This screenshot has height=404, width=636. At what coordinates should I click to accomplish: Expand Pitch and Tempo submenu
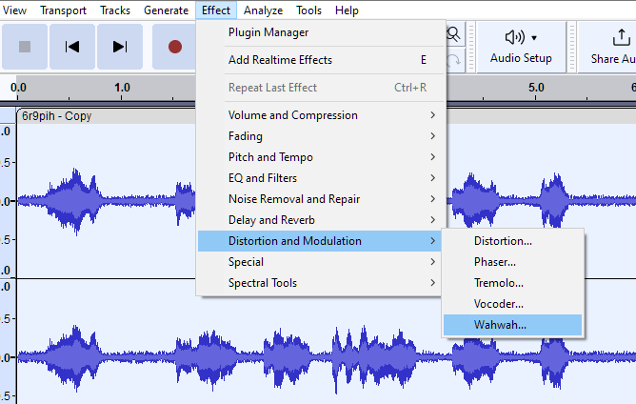pyautogui.click(x=320, y=157)
